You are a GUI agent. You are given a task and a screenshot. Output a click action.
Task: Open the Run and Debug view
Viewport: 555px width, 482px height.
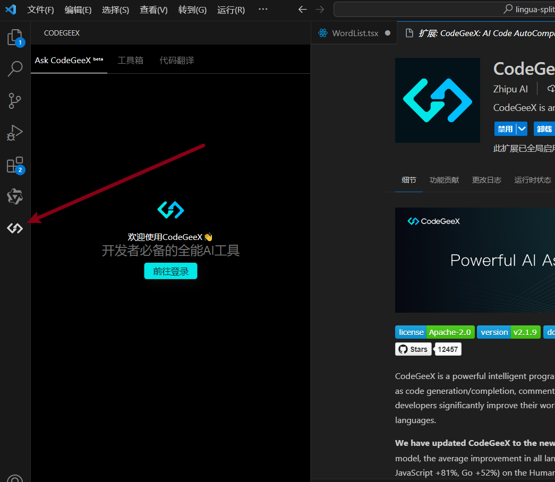(15, 133)
